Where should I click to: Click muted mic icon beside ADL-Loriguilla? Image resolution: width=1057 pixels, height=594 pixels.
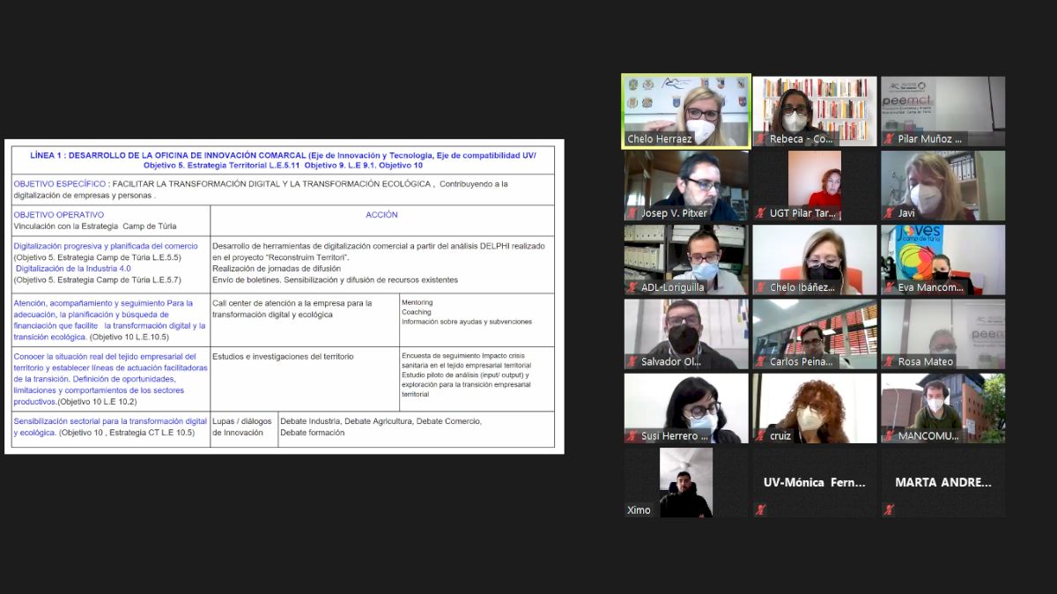632,287
